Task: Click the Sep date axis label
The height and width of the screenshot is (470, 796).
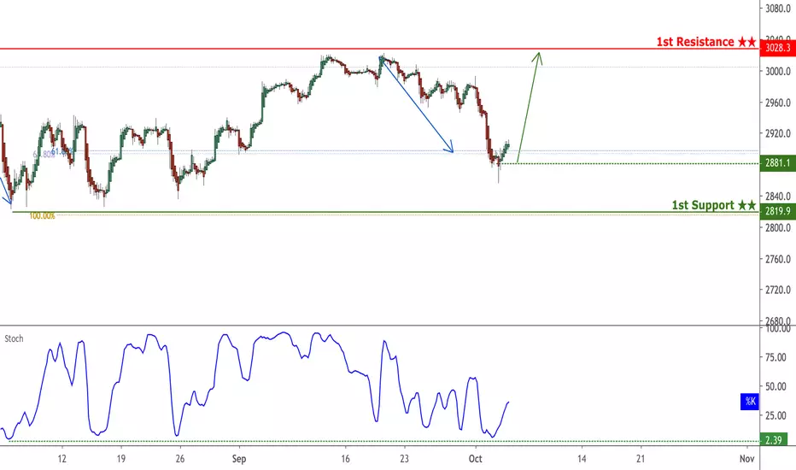Action: coord(239,459)
